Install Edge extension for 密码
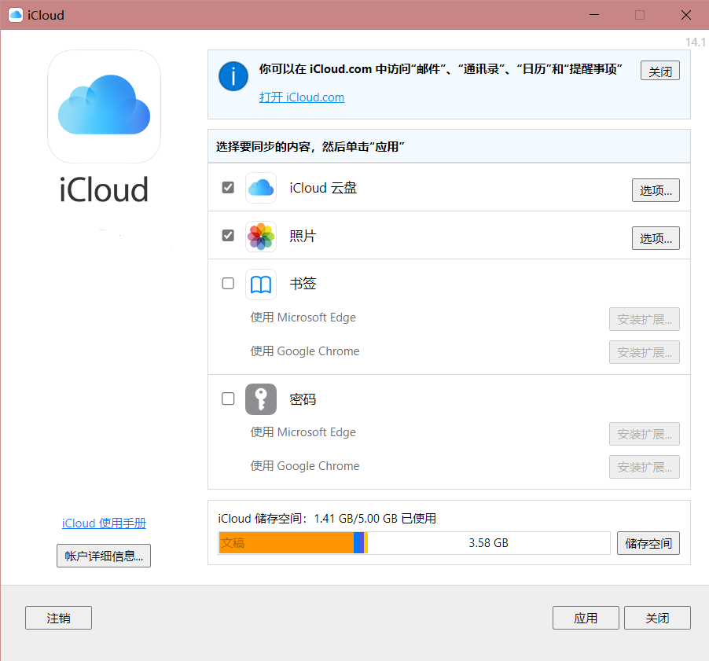The width and height of the screenshot is (709, 661). point(645,434)
